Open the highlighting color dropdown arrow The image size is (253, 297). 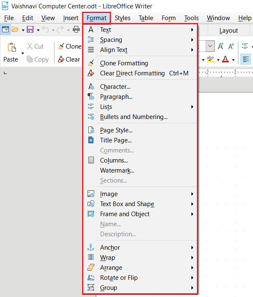click(218, 60)
